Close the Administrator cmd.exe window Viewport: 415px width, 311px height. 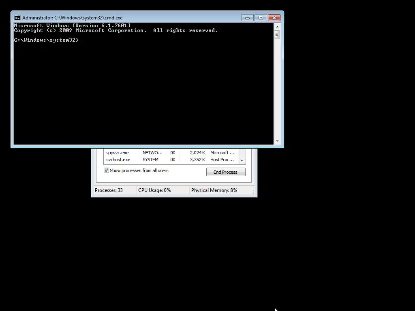coord(274,18)
